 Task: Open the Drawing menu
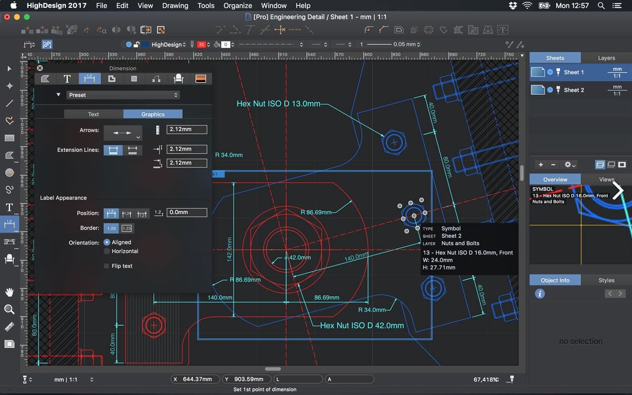click(175, 6)
